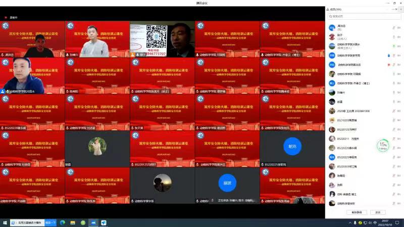Click the Tencent Meeting taskbar icon

tap(93, 222)
